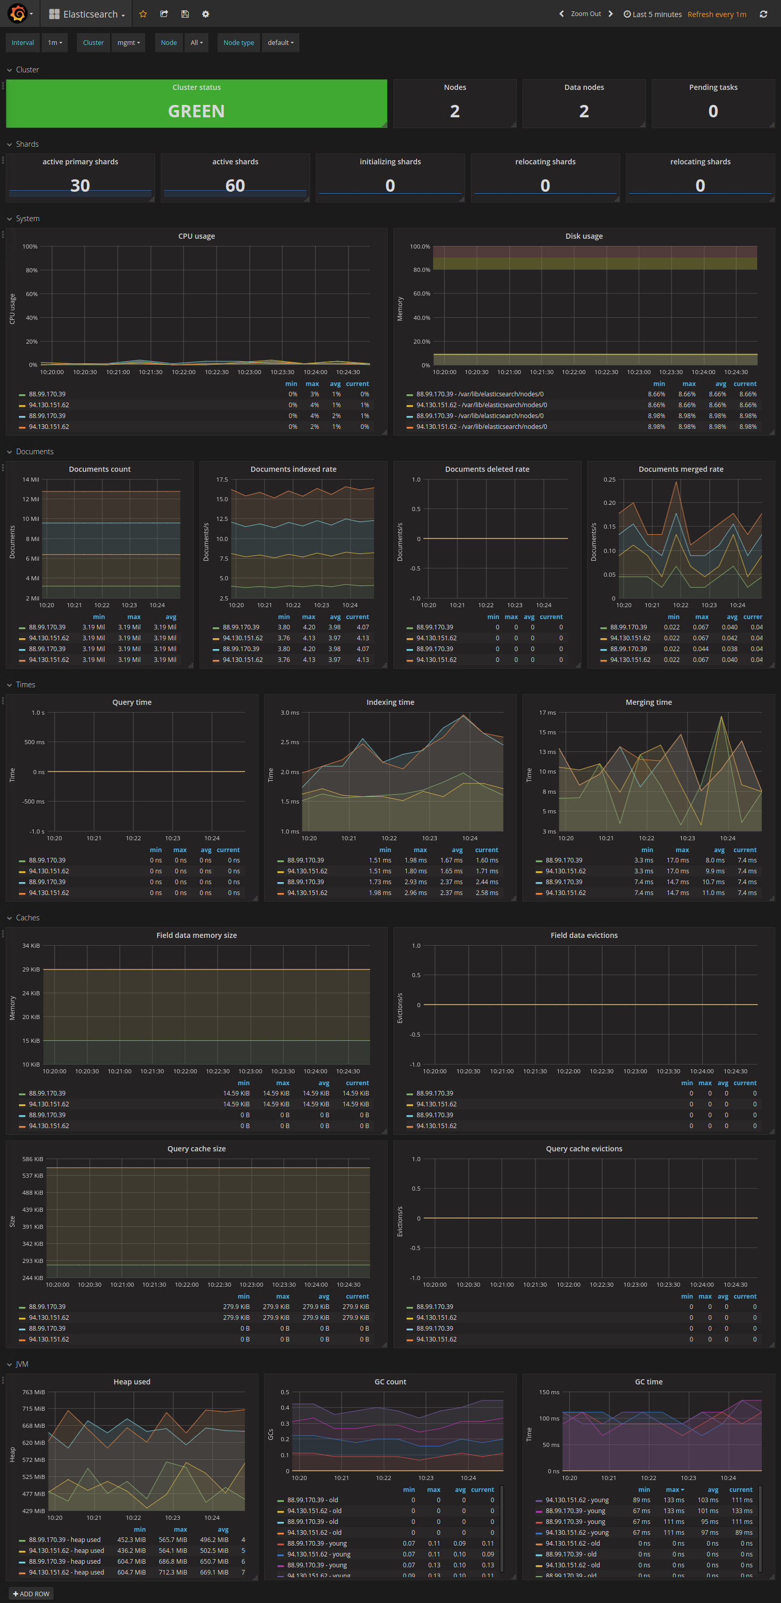Shift time range backward with left arrow
Image resolution: width=781 pixels, height=1603 pixels.
tap(561, 13)
